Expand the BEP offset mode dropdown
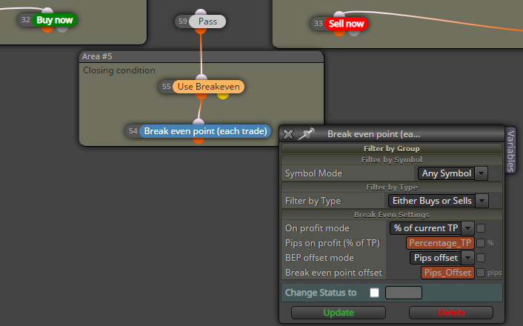Image resolution: width=523 pixels, height=326 pixels. 467,258
